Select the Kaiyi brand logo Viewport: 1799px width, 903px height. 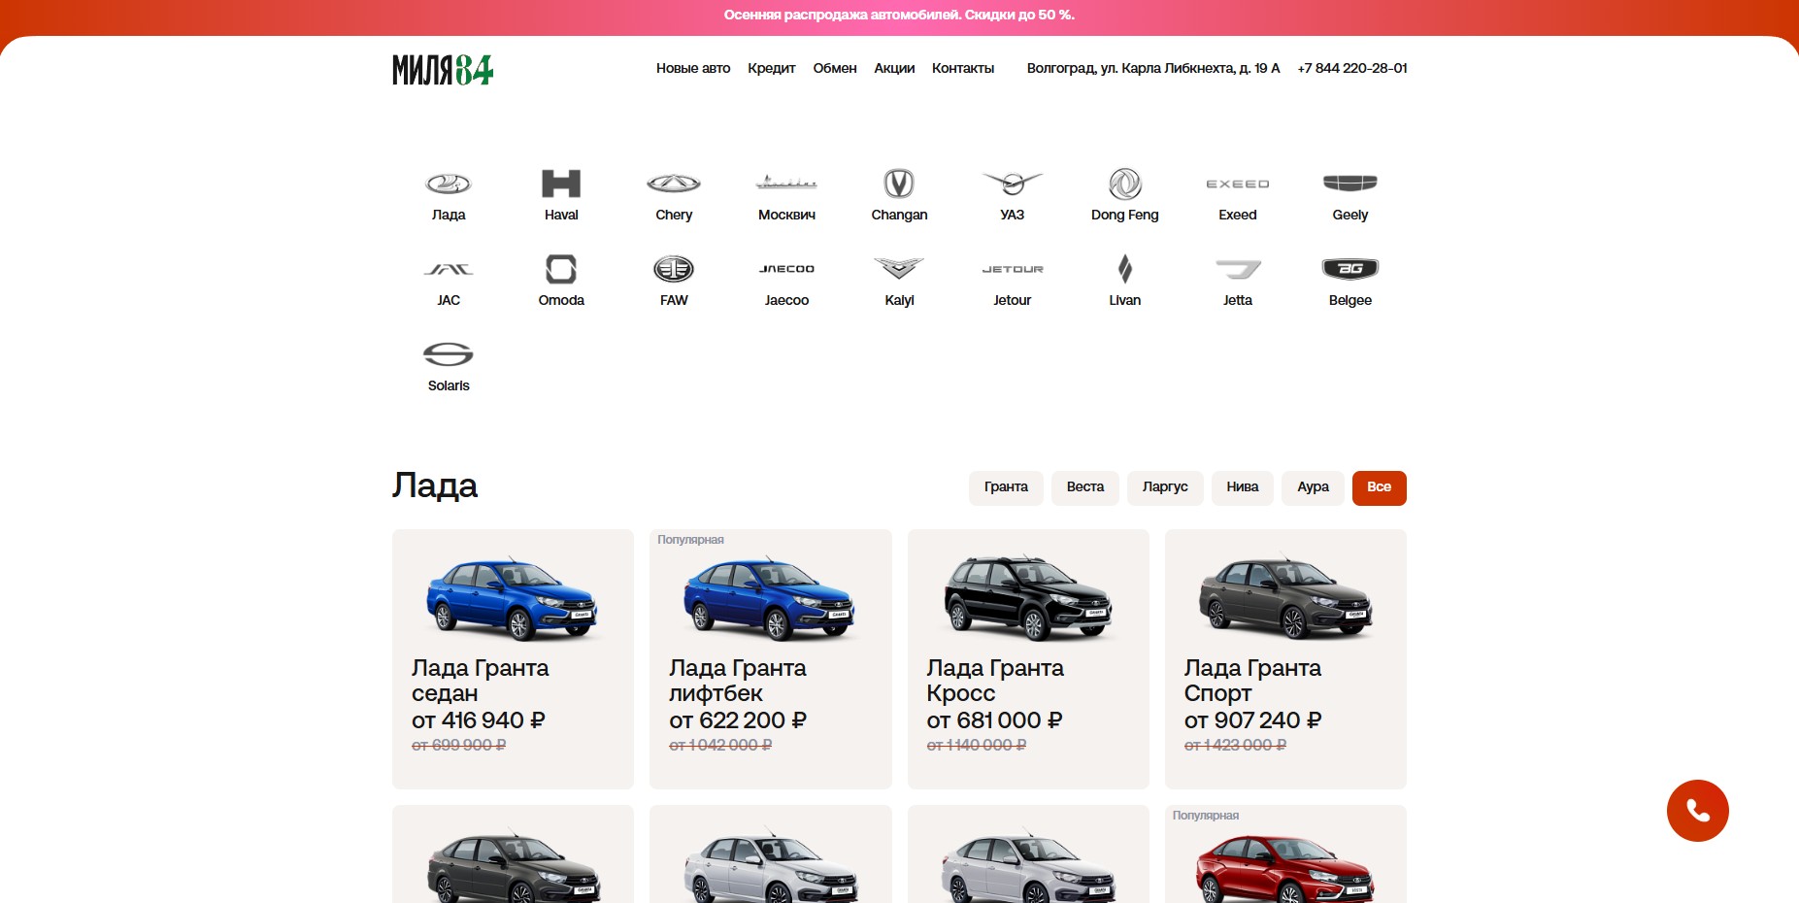point(899,269)
